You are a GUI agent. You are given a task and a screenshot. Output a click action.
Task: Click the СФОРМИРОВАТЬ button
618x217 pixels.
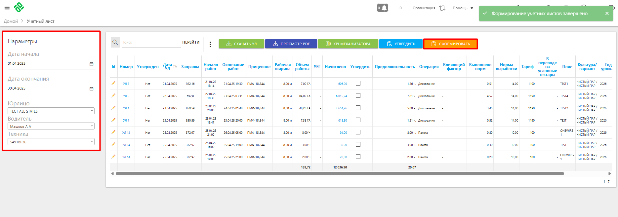tap(450, 44)
